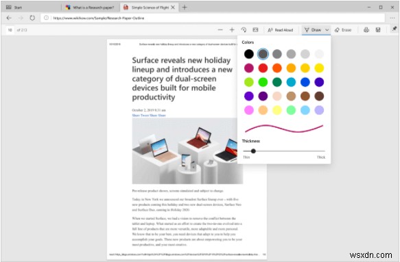Choose the dark teal green swatch

(x=277, y=82)
